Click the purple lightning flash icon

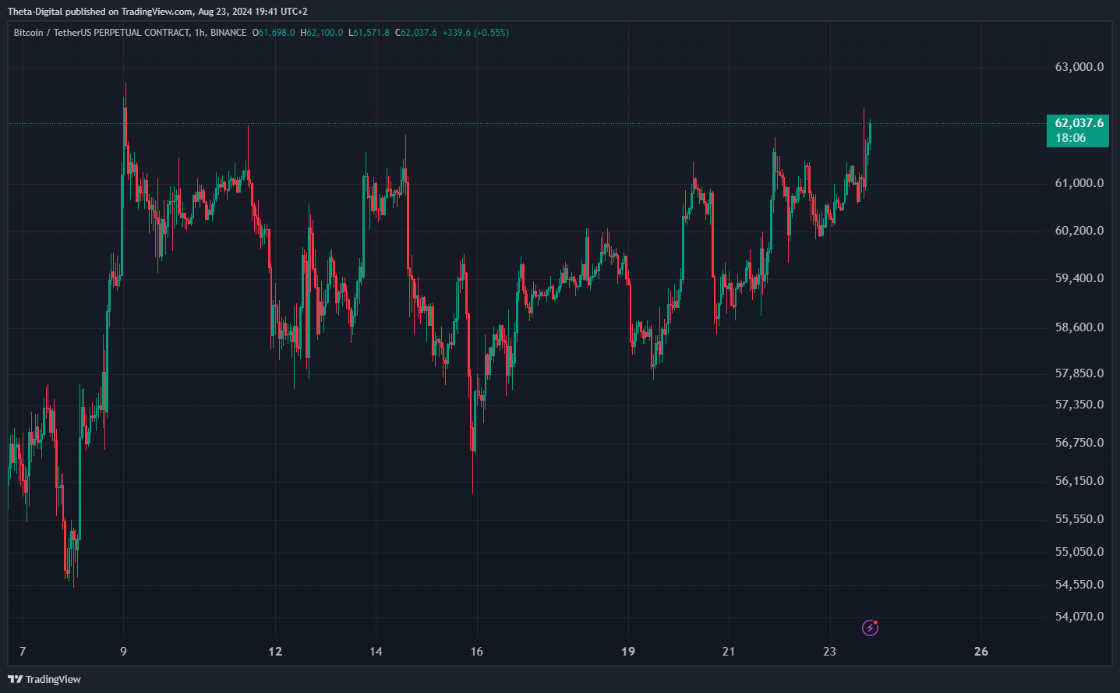pyautogui.click(x=870, y=628)
